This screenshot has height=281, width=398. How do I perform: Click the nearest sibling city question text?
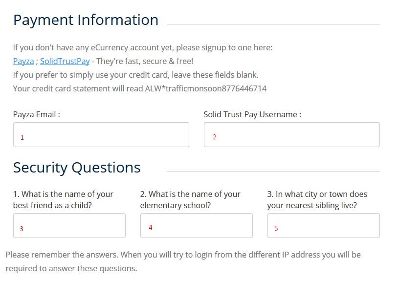317,199
